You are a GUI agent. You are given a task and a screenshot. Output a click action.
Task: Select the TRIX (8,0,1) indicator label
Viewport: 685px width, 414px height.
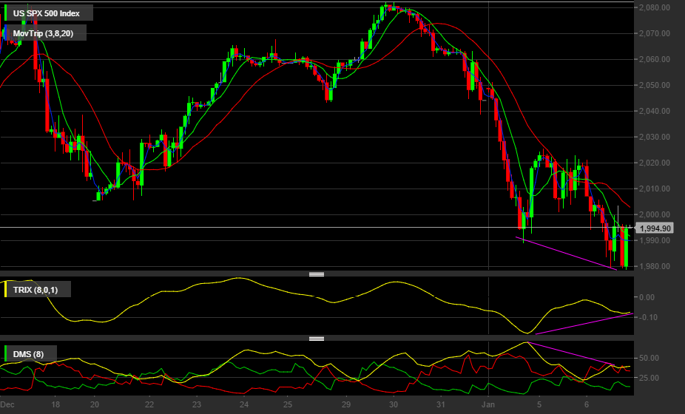tap(36, 290)
